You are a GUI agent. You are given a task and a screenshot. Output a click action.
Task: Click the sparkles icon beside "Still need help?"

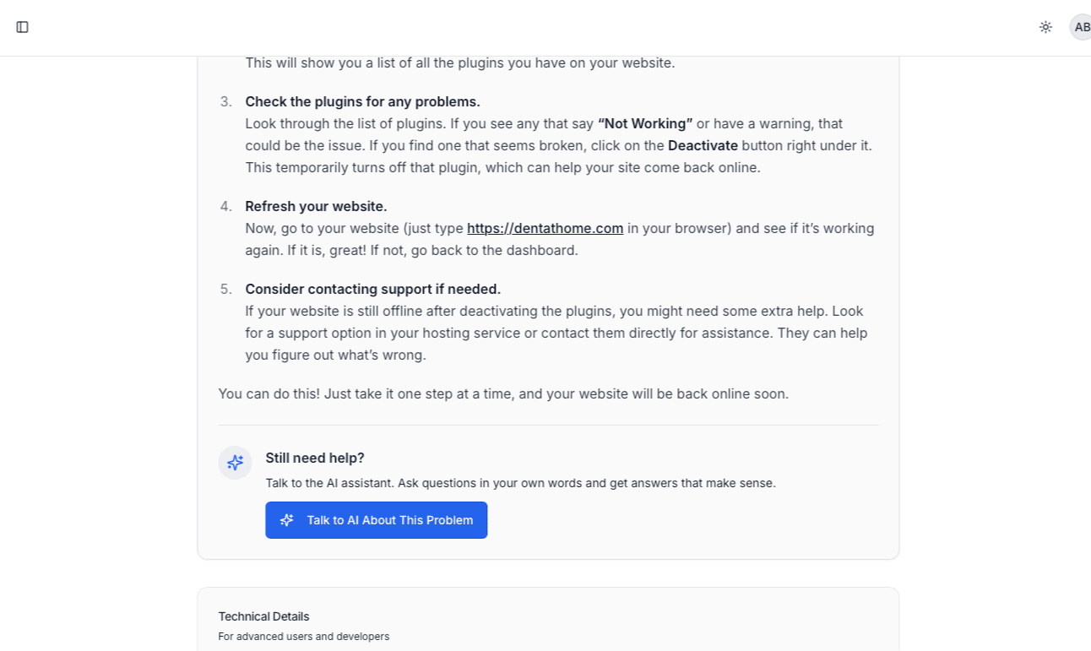tap(235, 463)
